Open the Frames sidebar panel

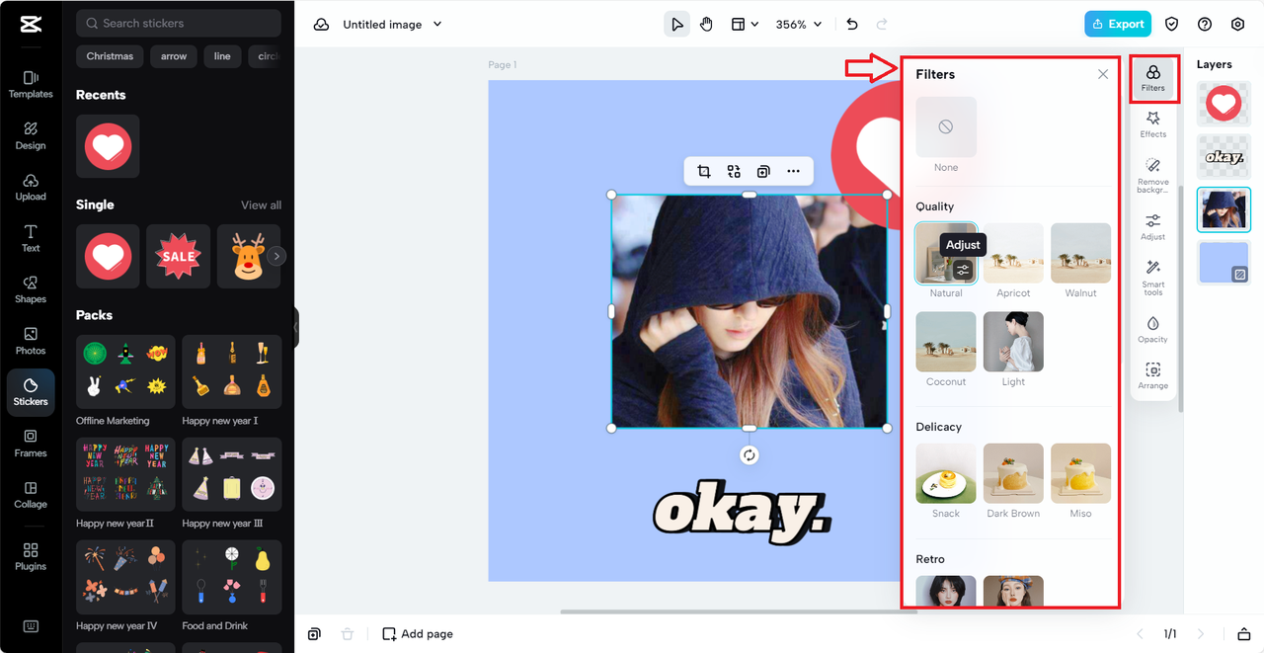pos(31,444)
